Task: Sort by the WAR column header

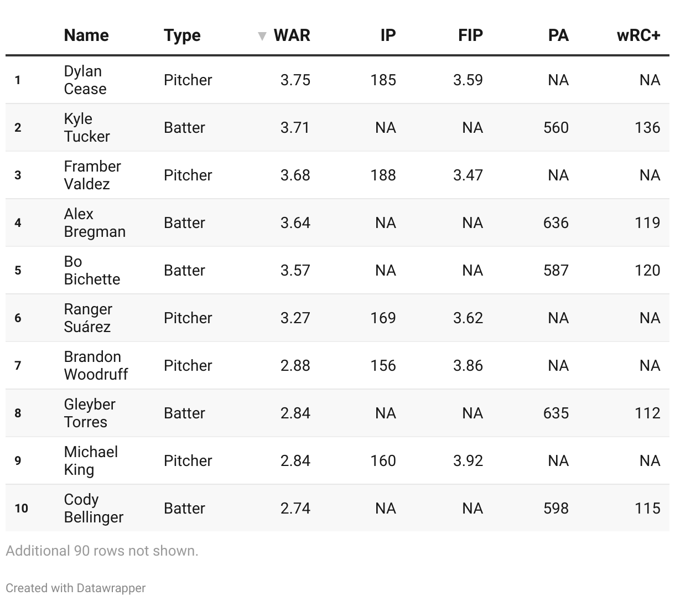Action: 292,35
